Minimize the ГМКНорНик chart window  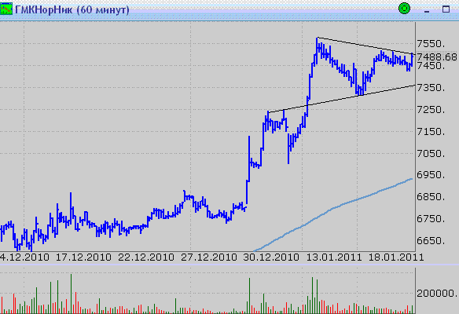(427, 9)
